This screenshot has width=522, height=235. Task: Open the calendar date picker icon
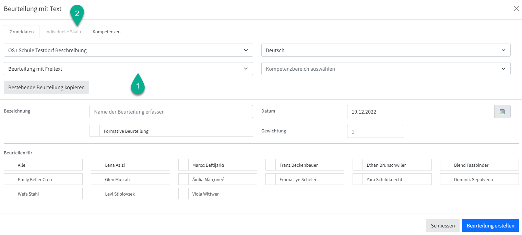point(502,111)
